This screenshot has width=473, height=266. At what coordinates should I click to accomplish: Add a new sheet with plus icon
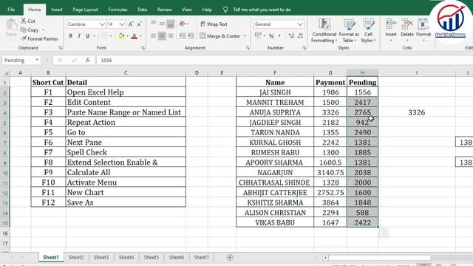click(x=230, y=257)
